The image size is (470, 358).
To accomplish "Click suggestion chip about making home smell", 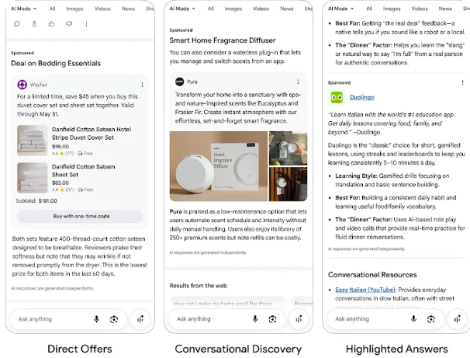I will pos(227,303).
